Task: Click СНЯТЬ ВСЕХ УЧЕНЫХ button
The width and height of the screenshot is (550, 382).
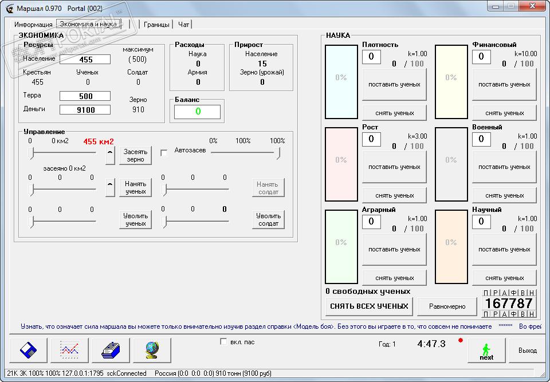Action: point(369,306)
